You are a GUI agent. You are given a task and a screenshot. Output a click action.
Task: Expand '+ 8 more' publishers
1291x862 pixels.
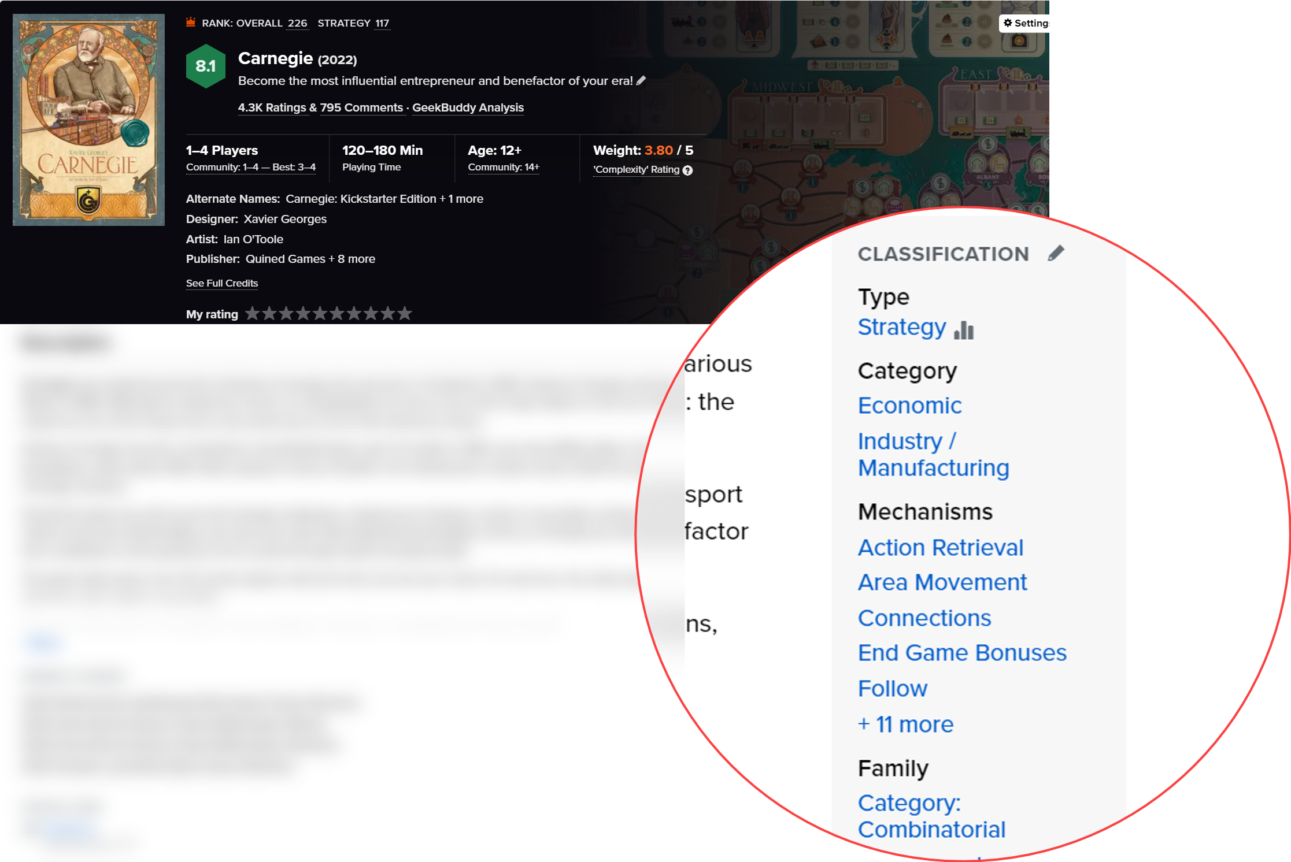pyautogui.click(x=352, y=259)
